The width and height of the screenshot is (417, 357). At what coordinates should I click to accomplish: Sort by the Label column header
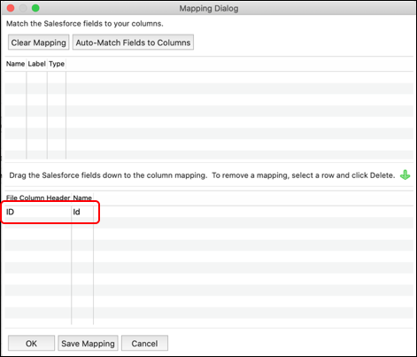tap(36, 64)
